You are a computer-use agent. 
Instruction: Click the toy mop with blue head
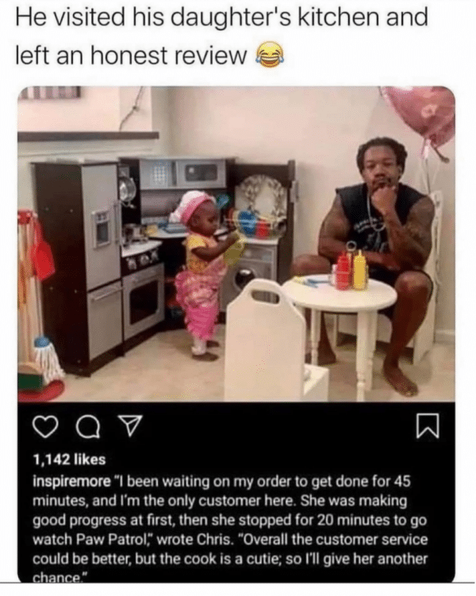point(46,356)
